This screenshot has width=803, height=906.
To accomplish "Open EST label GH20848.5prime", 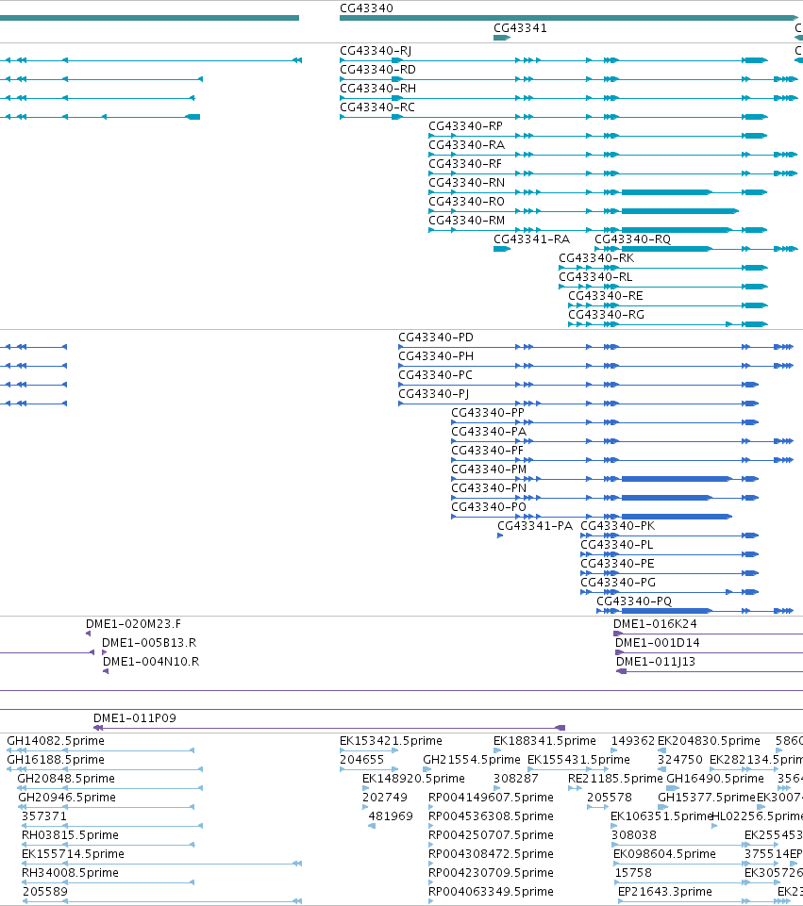I will pos(66,779).
